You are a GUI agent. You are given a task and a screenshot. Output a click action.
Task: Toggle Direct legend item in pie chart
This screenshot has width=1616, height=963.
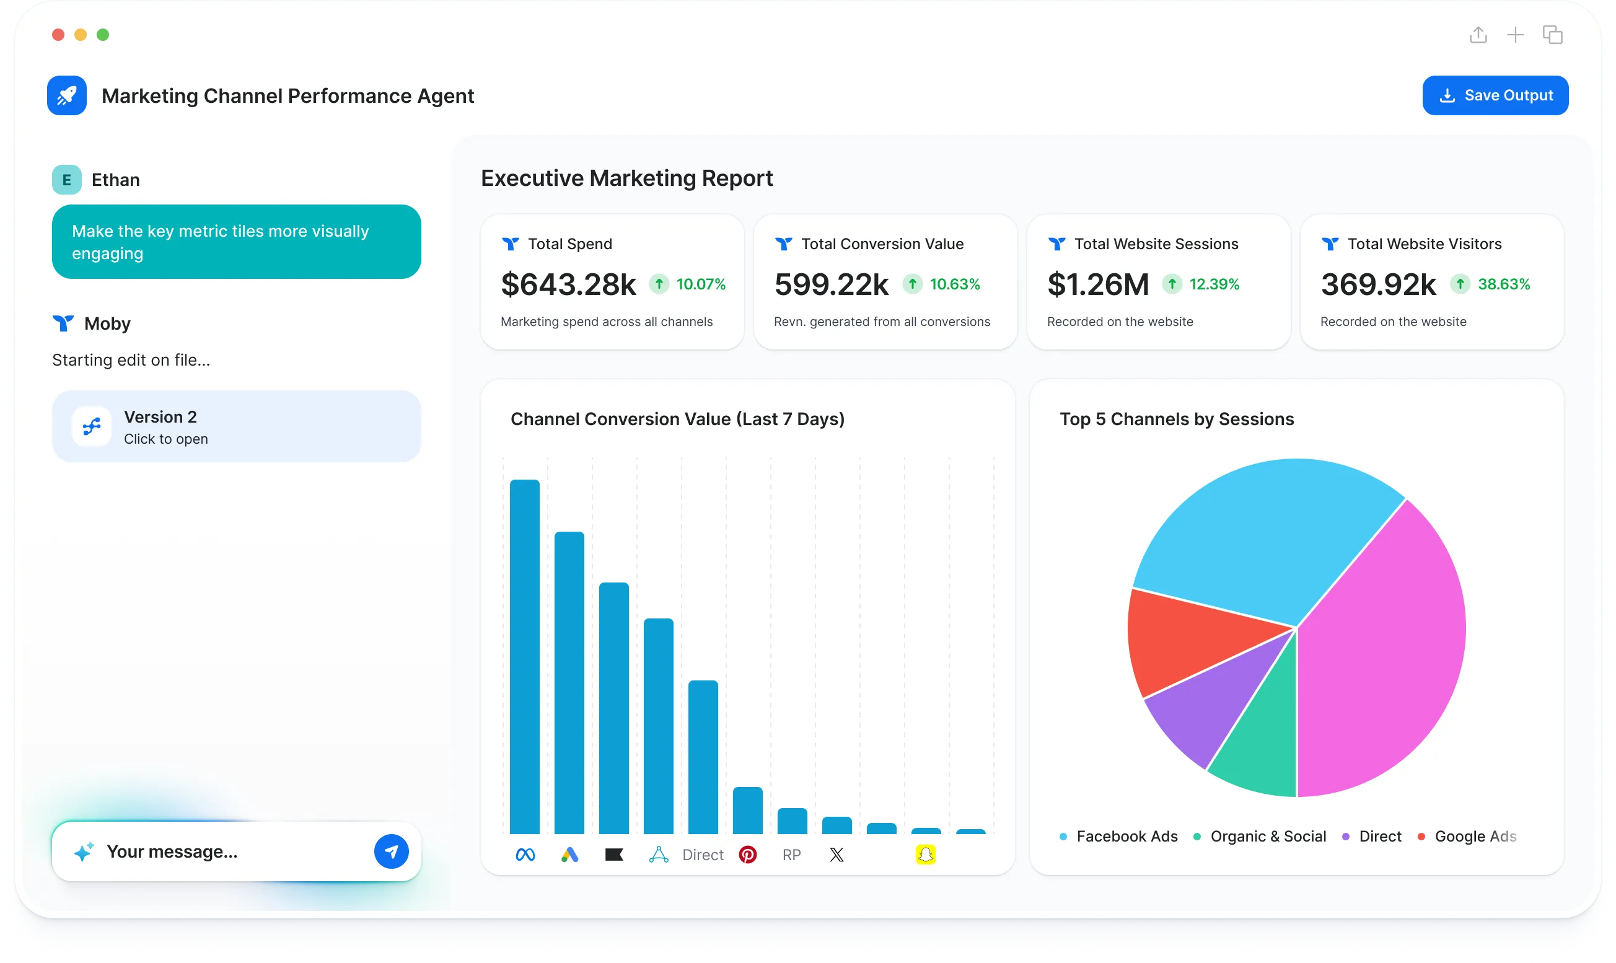pos(1379,837)
